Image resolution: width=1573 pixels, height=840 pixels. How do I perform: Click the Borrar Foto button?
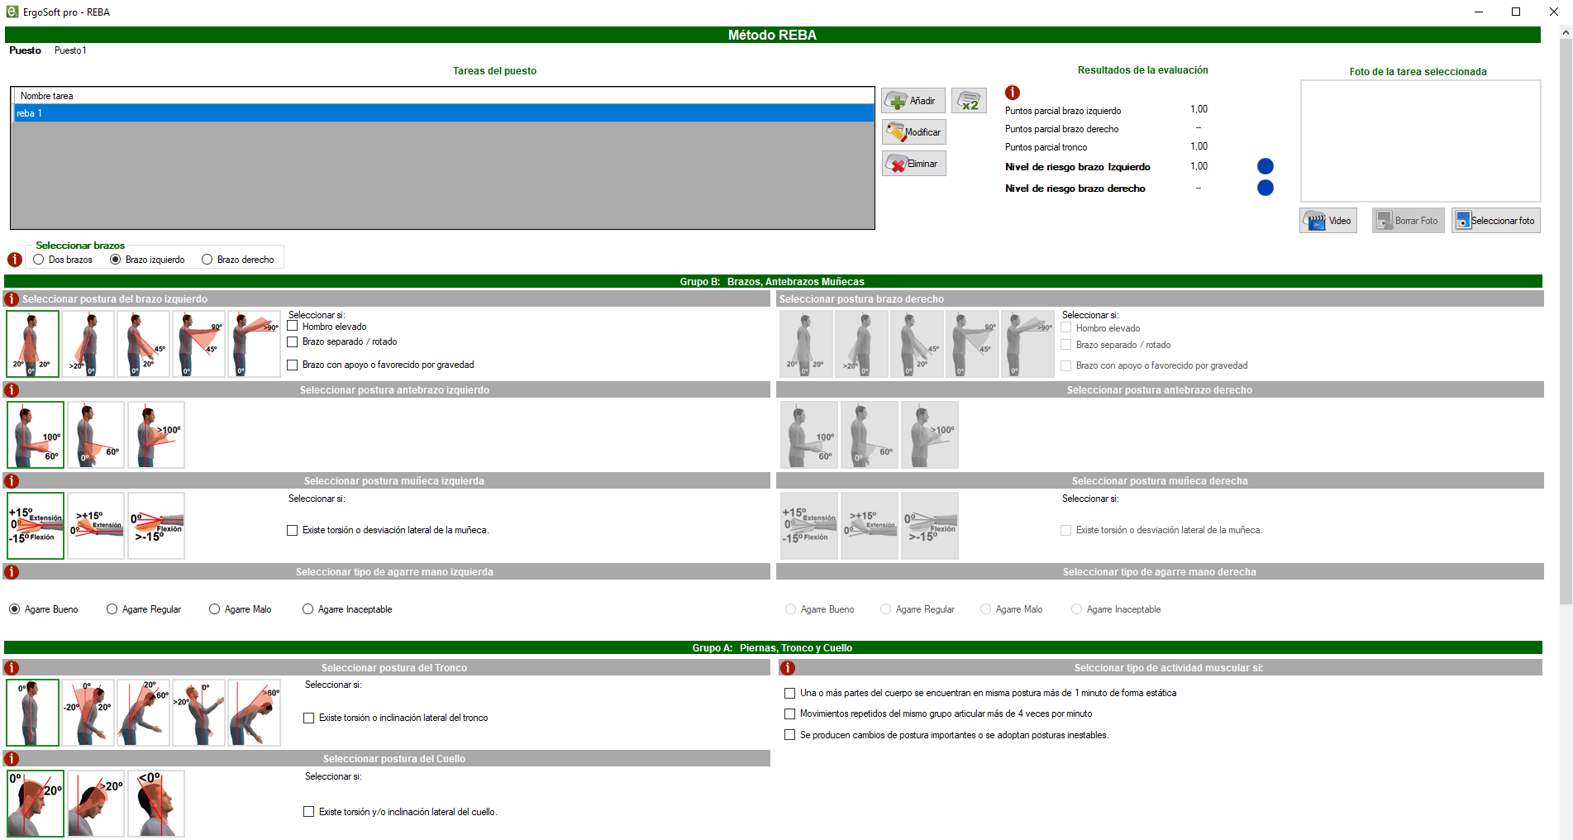click(x=1409, y=221)
